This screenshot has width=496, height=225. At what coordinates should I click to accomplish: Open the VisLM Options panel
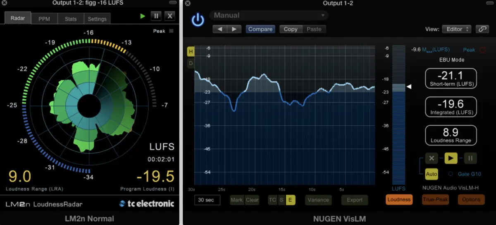pos(471,199)
